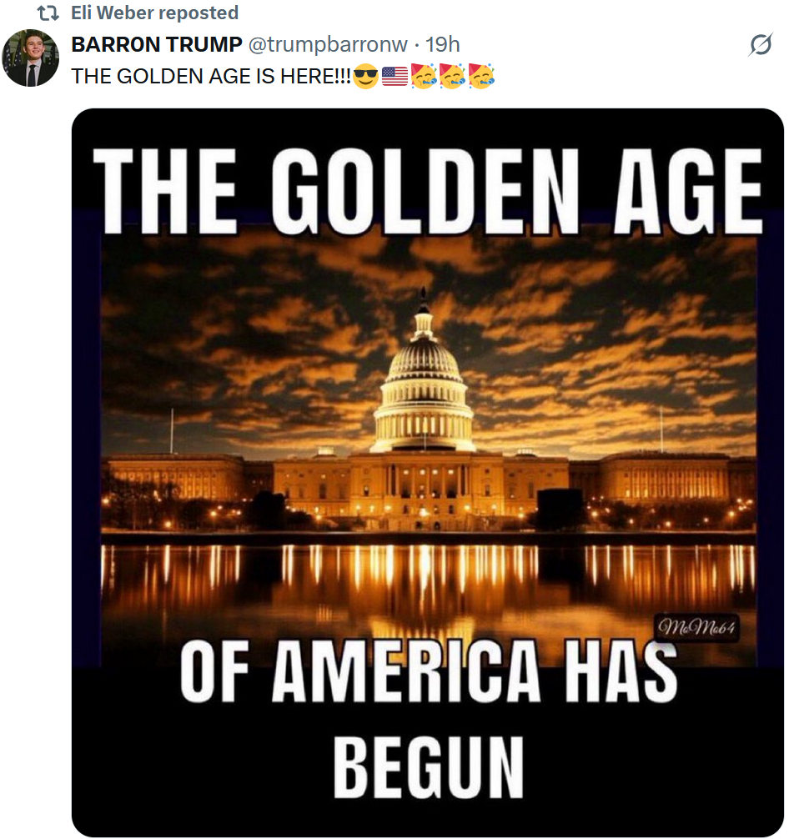Screen dimensions: 789x839
Task: Open the Eli Weber reposted link
Action: click(x=154, y=13)
